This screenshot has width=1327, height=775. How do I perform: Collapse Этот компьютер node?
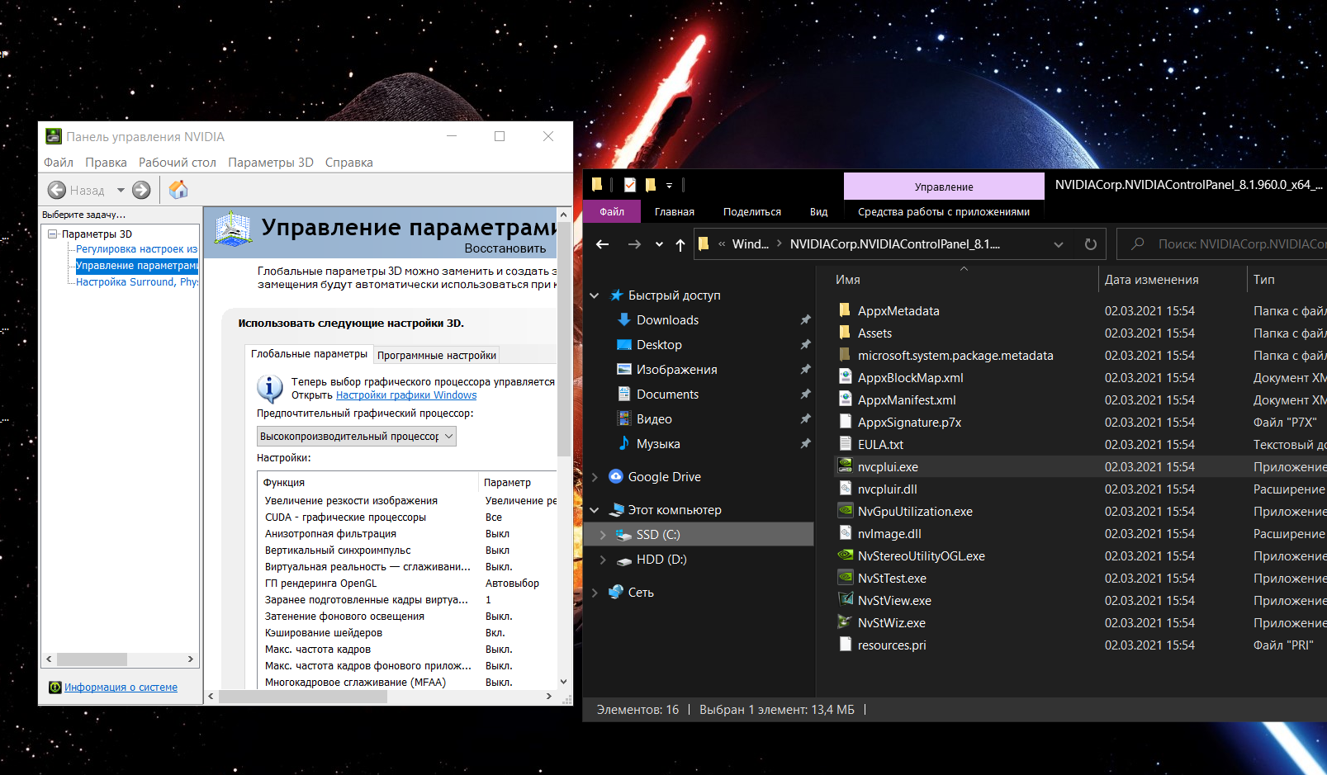pos(595,510)
